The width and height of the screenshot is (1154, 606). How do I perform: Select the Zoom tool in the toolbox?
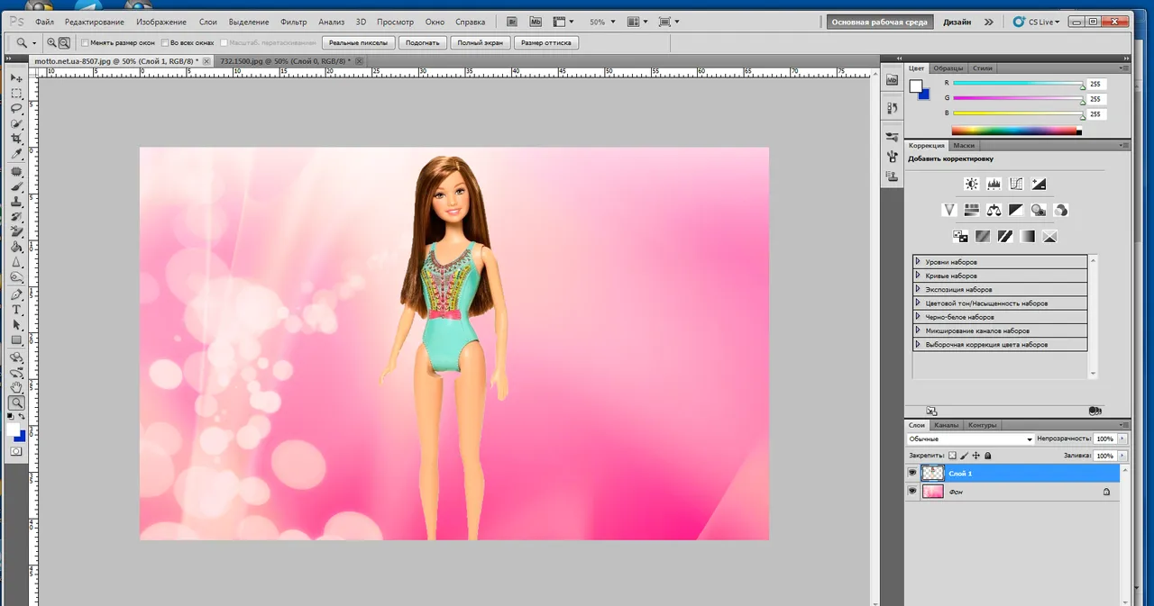[16, 403]
